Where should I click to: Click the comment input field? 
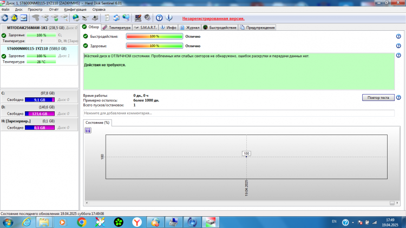tap(239, 113)
